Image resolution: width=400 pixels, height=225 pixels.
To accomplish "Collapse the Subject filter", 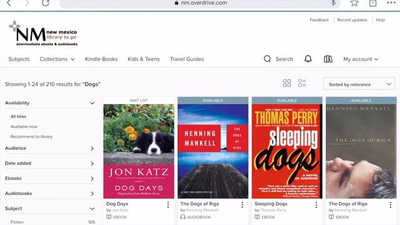I will tap(50, 208).
